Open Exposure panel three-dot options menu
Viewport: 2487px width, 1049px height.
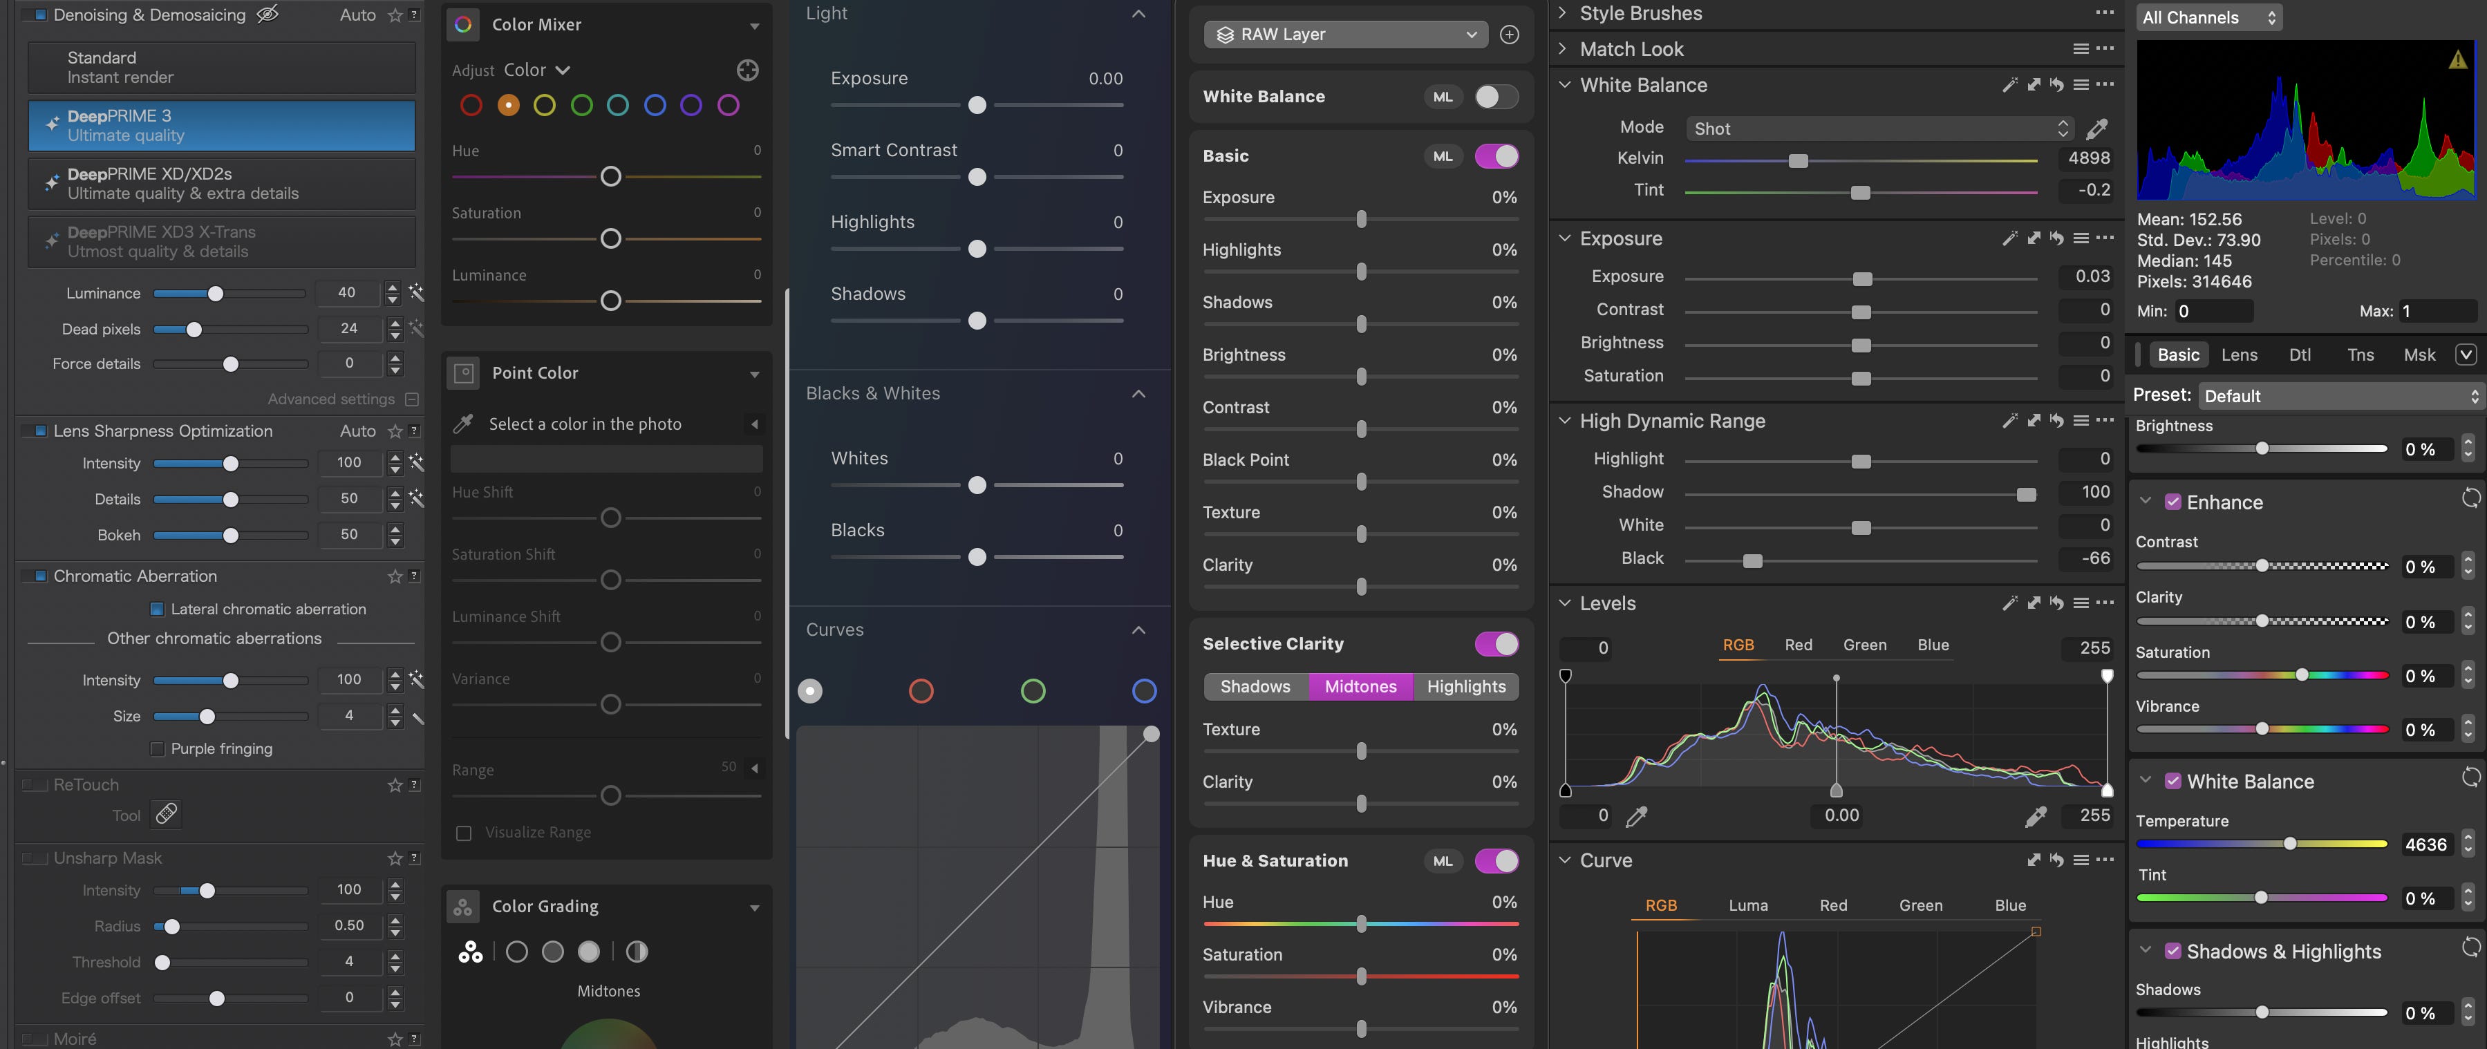[2105, 238]
